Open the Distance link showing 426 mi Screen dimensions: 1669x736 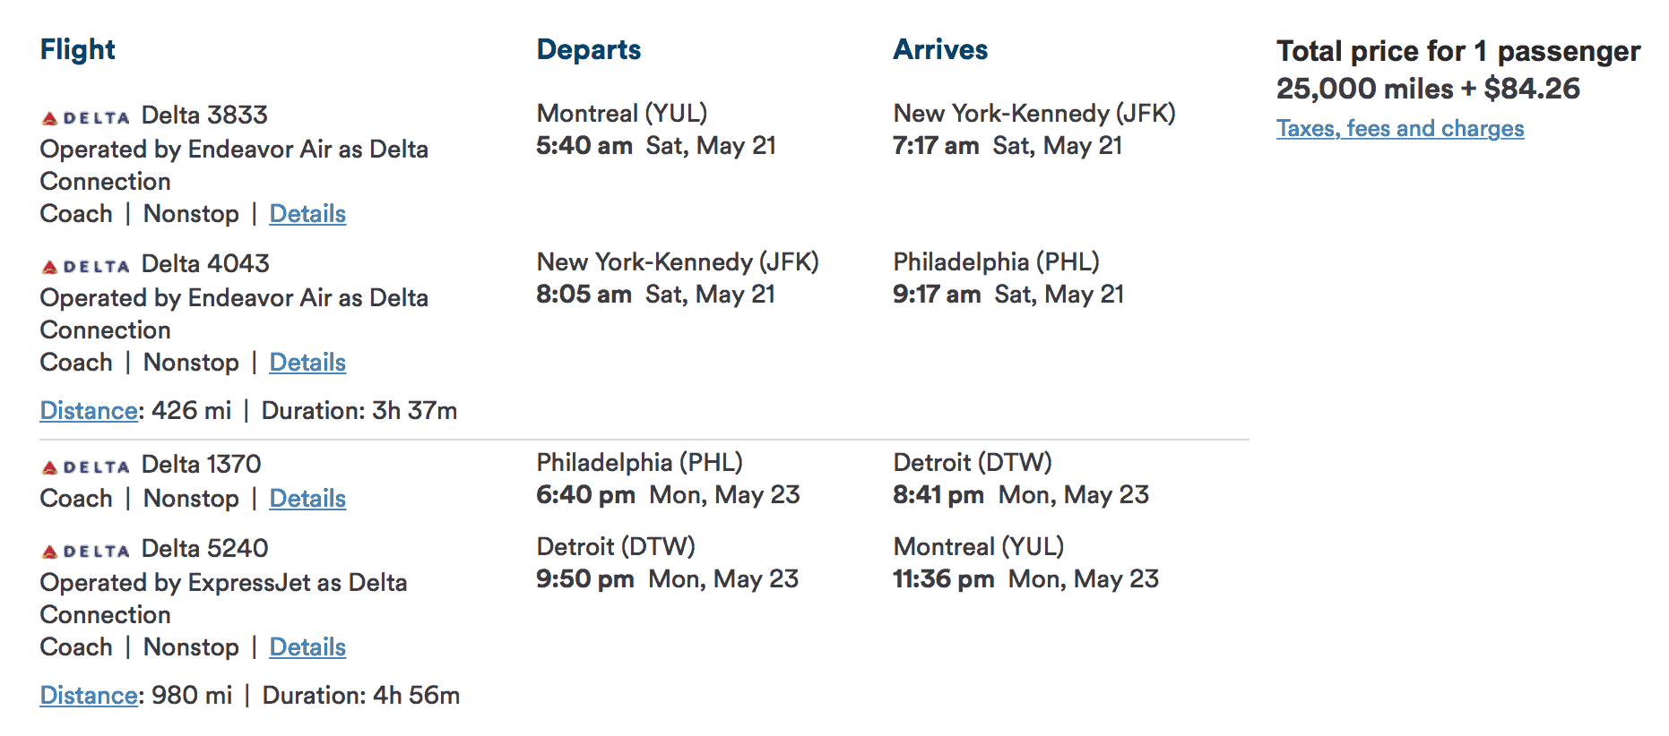coord(89,411)
